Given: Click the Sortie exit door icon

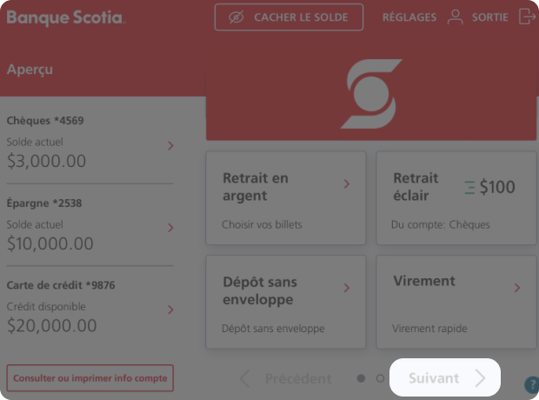Looking at the screenshot, I should point(527,17).
